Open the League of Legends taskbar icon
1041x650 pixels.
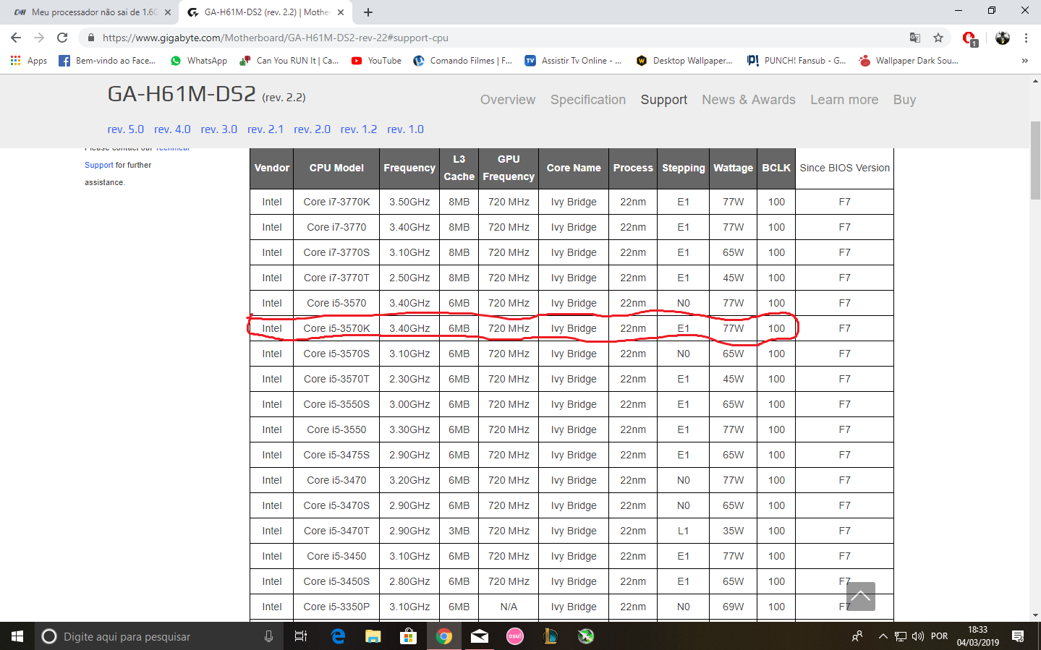click(551, 636)
